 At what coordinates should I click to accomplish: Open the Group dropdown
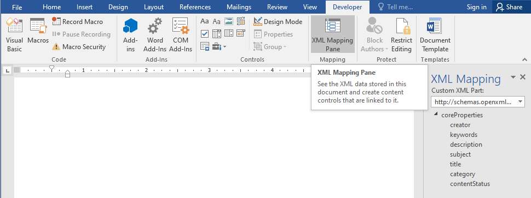coord(270,47)
